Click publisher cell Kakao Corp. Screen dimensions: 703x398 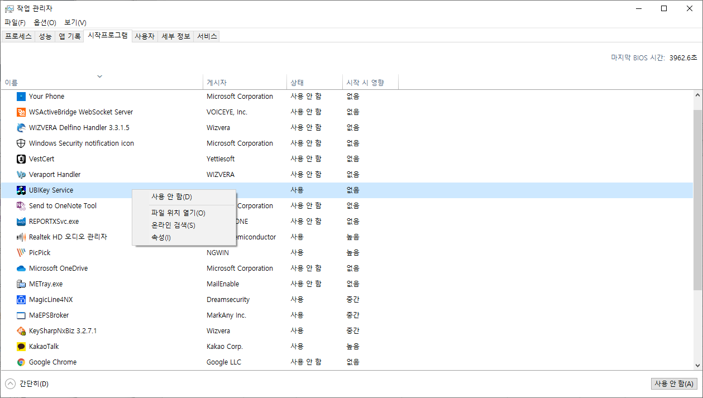(x=224, y=347)
